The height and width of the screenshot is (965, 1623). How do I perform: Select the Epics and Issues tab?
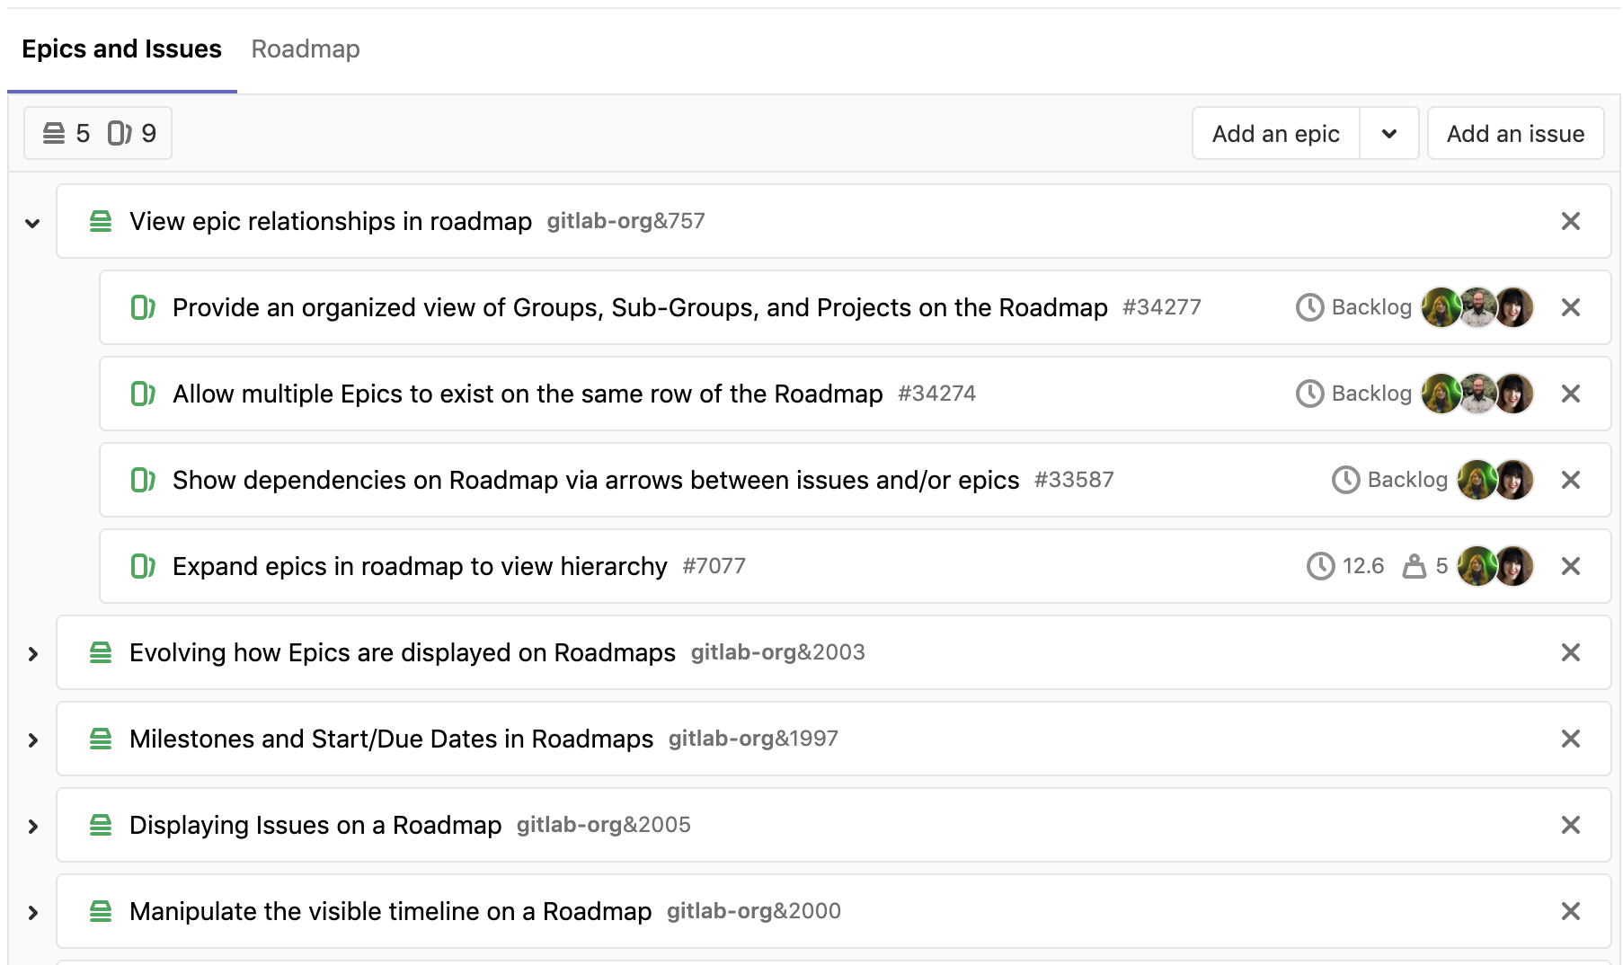[x=121, y=49]
